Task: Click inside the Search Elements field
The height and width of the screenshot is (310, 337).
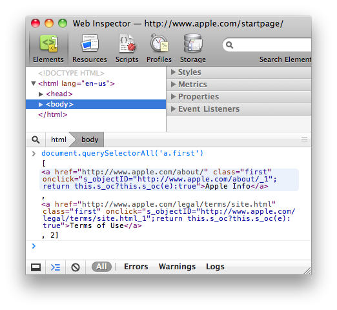Action: [x=271, y=45]
